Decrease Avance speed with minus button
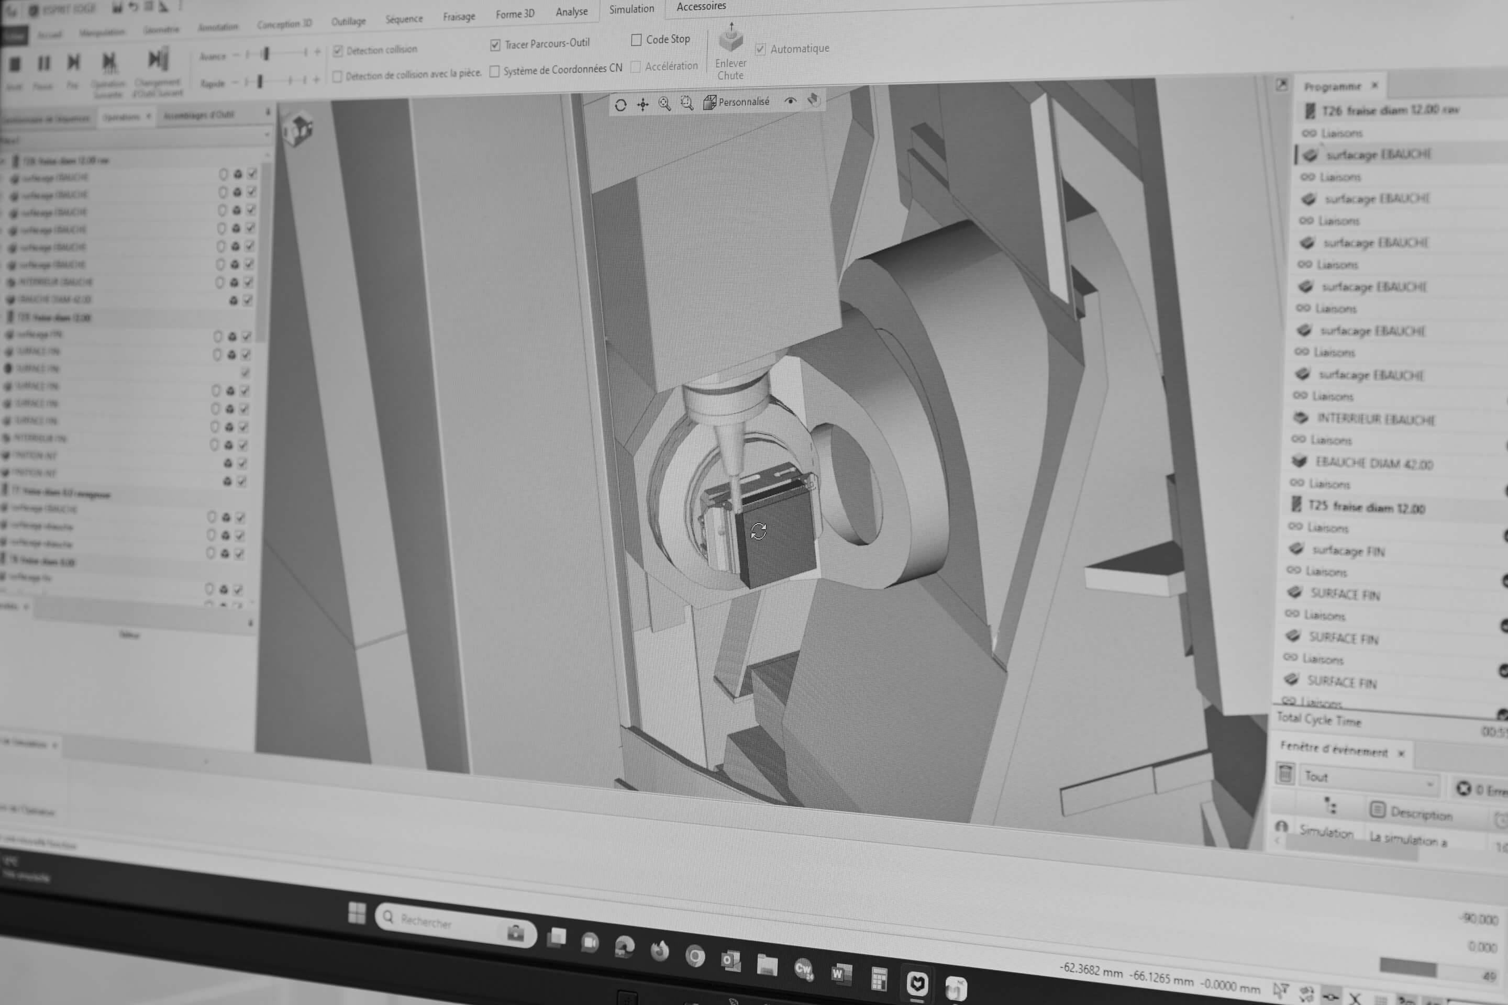Screen dimensions: 1508x1005 [x=236, y=55]
